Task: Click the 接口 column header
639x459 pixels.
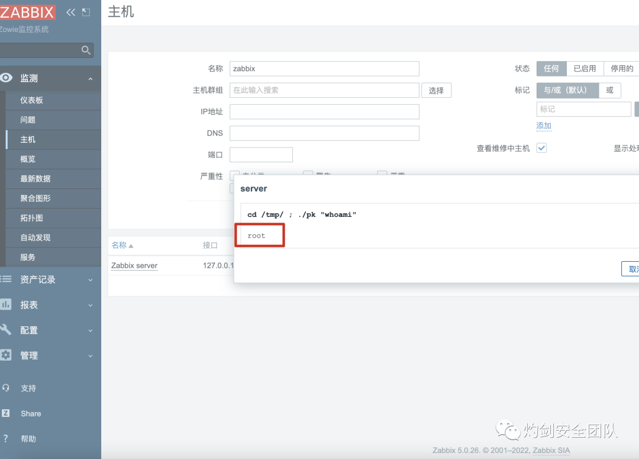Action: [210, 245]
